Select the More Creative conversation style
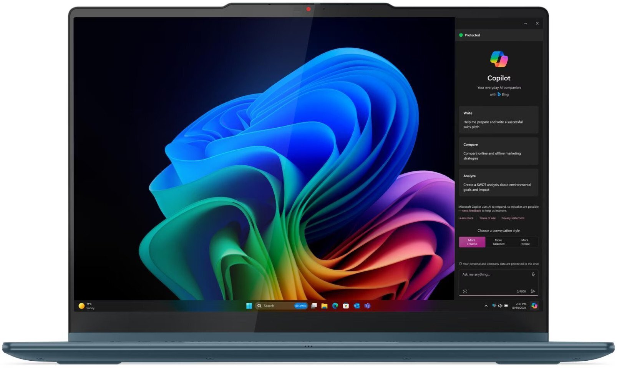 pos(472,242)
